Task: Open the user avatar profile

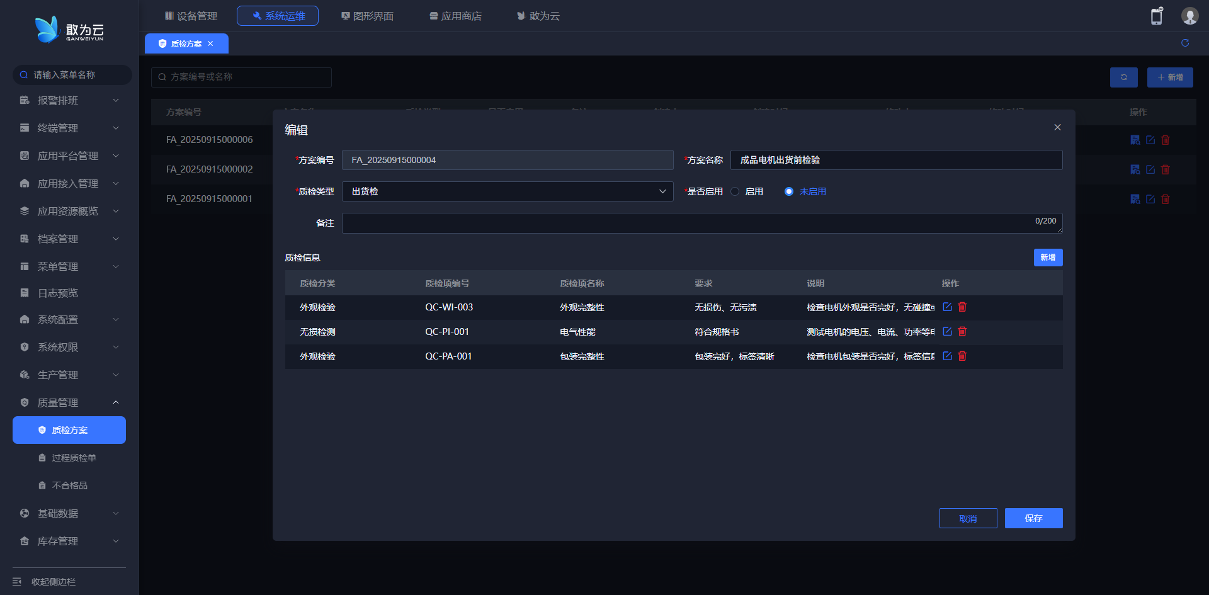Action: [x=1189, y=16]
